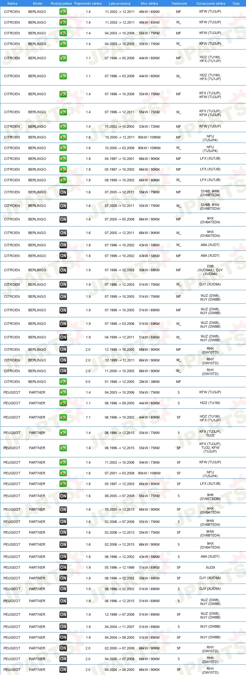Select the 04.1997 -> 10.2001 date cell
The height and width of the screenshot is (675, 246).
point(120,159)
